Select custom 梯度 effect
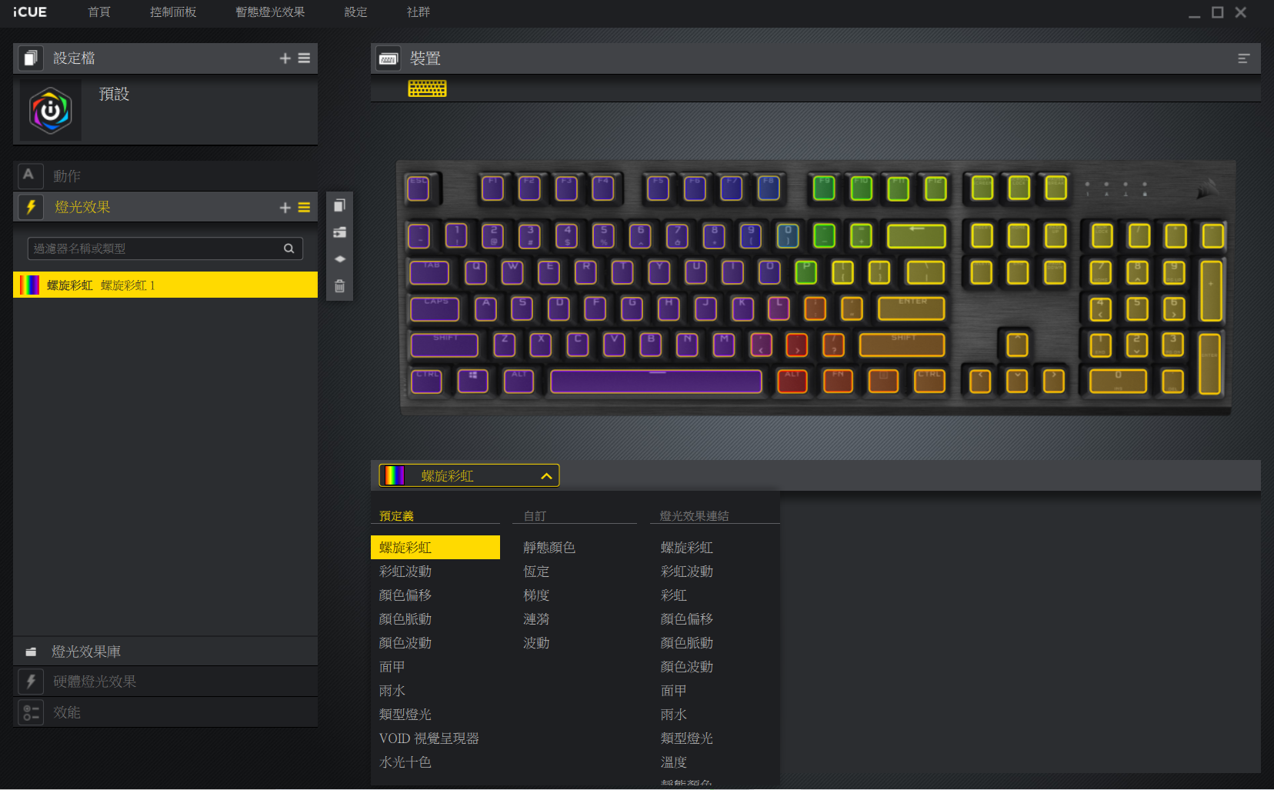The height and width of the screenshot is (790, 1274). pyautogui.click(x=536, y=595)
